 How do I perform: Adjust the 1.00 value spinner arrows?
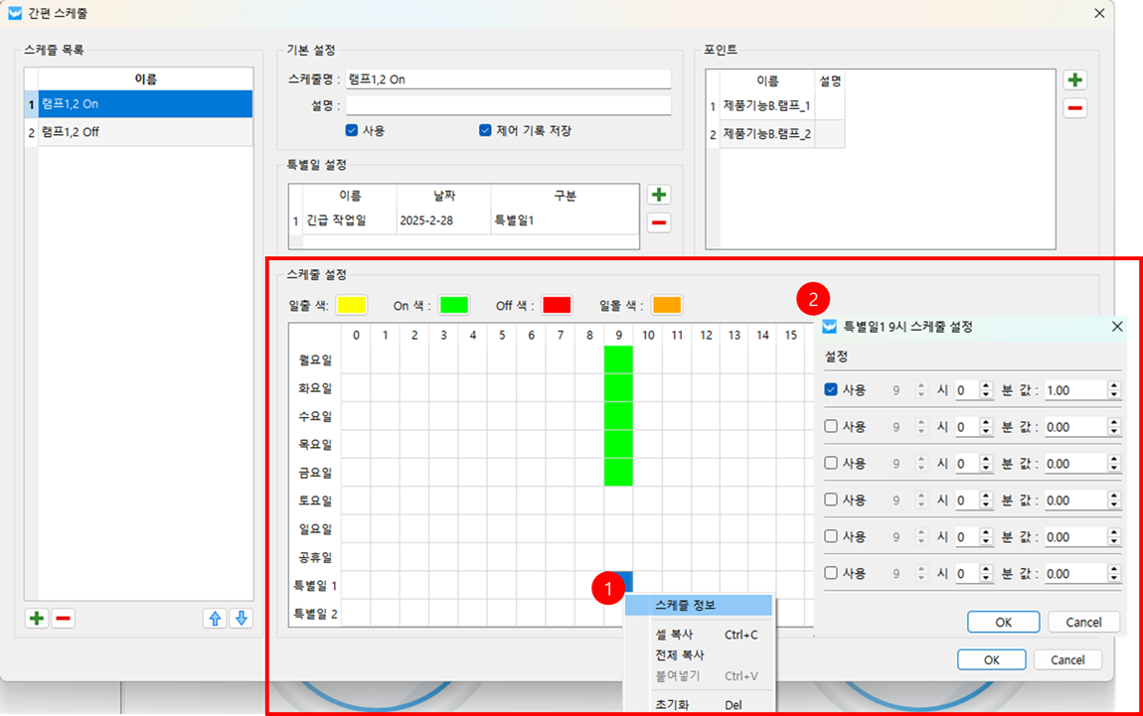1114,390
